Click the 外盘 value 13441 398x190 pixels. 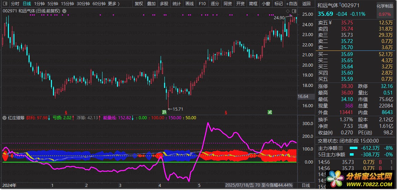(346, 113)
